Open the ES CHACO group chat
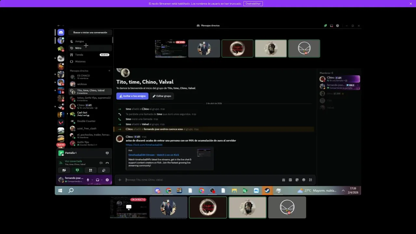 click(90, 77)
